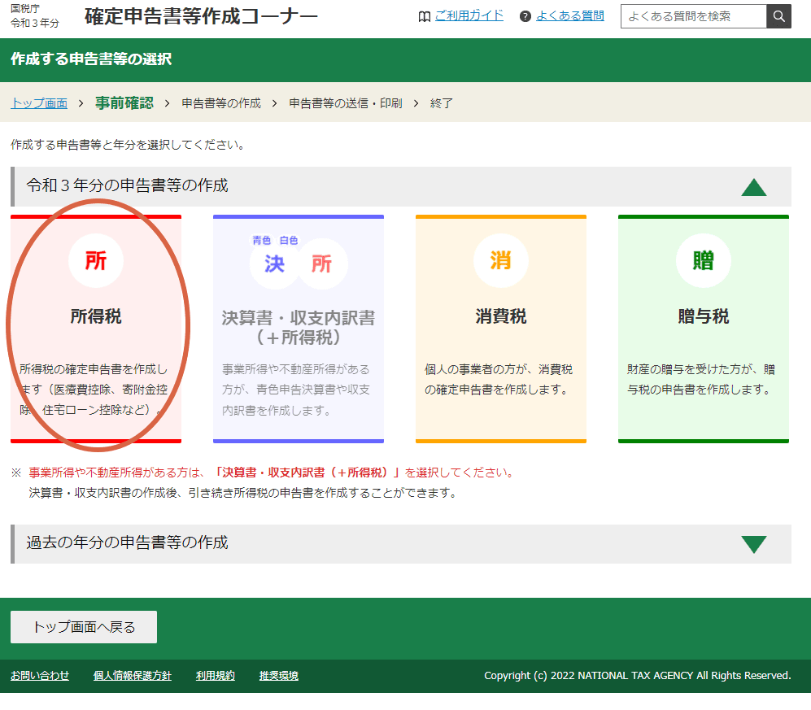Viewport: 811px width, 710px height.
Task: Choose the 贈与税 card title
Action: coord(704,316)
